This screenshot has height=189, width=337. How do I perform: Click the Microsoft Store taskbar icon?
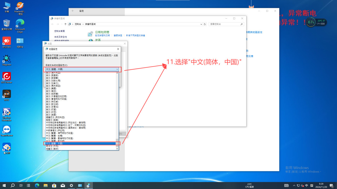pyautogui.click(x=54, y=186)
